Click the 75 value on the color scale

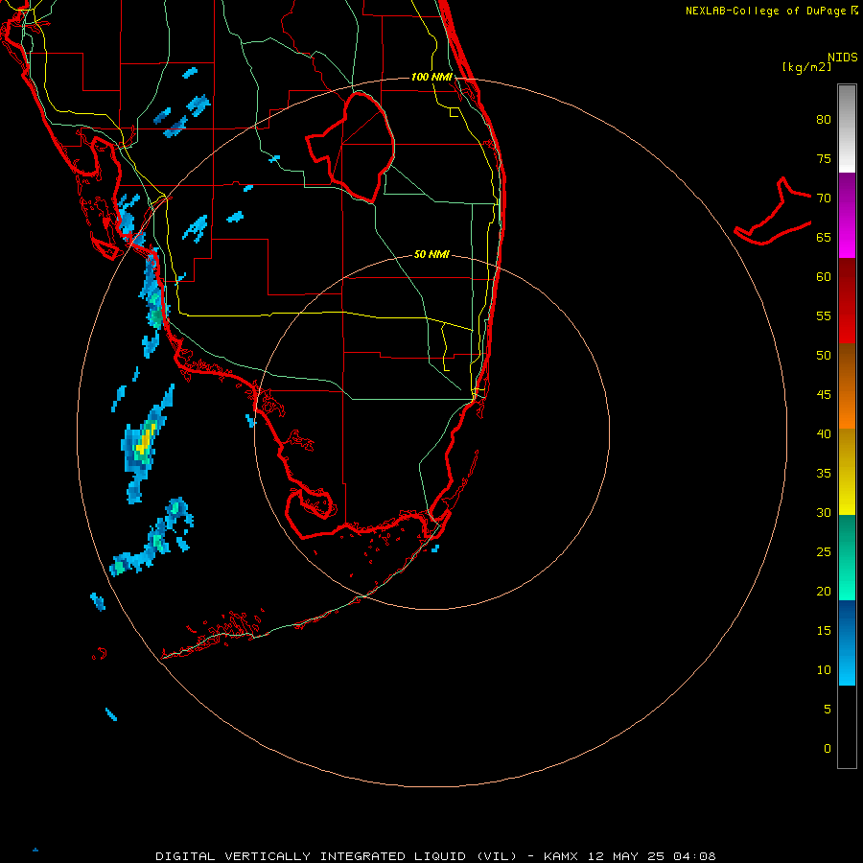[x=824, y=158]
